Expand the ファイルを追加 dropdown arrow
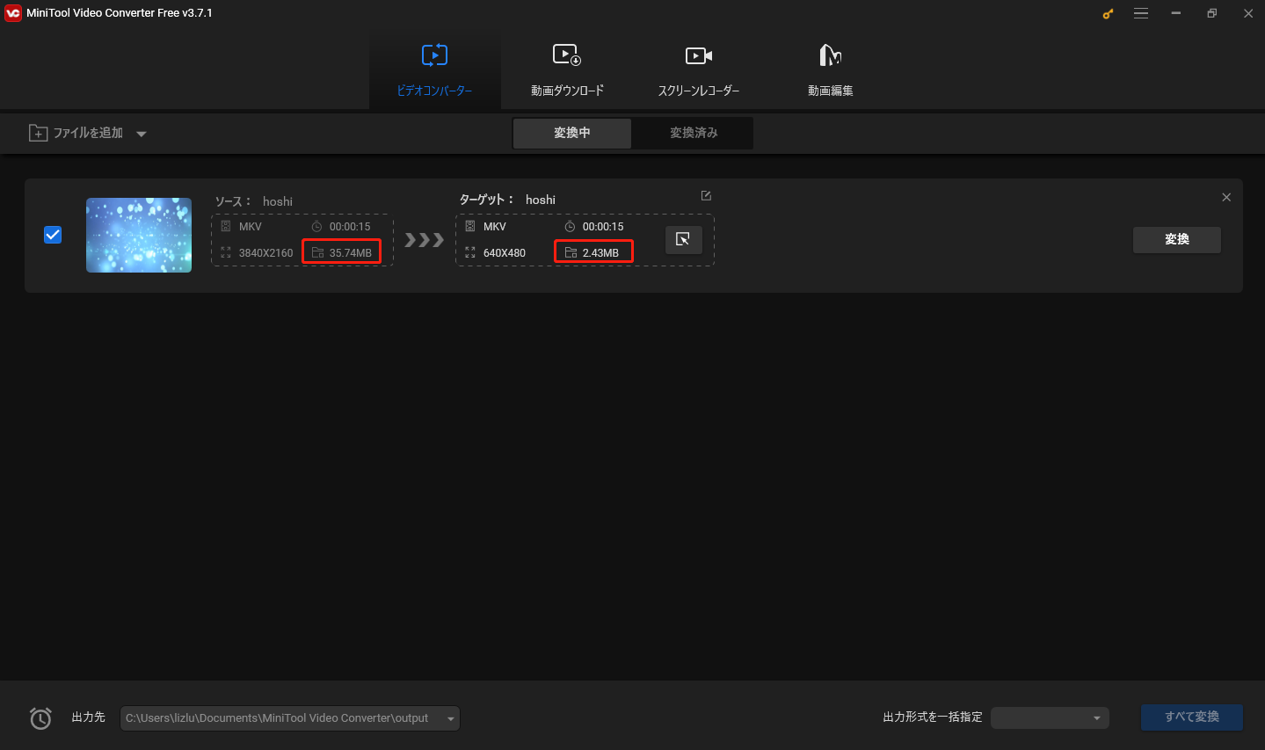The image size is (1265, 750). point(141,134)
